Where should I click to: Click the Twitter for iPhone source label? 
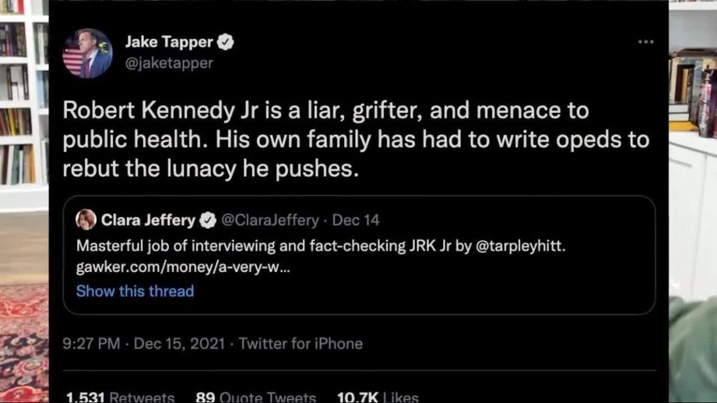tap(301, 343)
